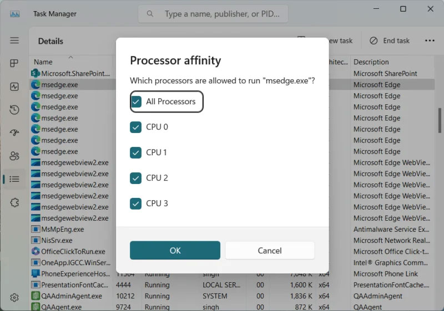Screen dimensions: 444x311
Task: Click the vertical scrollbar thumb
Action: point(439,120)
